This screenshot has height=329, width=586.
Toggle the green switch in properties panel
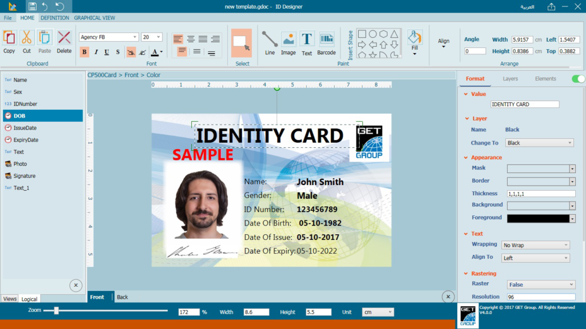click(x=578, y=79)
